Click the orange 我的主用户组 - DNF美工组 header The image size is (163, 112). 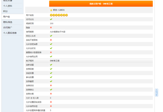click(101, 4)
